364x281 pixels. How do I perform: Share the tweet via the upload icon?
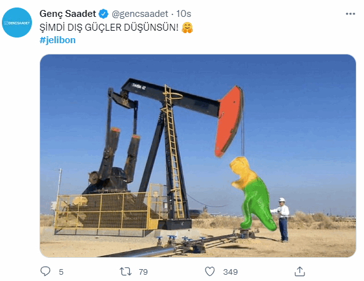[x=299, y=272]
